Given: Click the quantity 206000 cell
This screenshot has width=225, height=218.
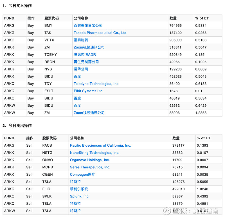Looking at the screenshot, I should click(181, 40).
